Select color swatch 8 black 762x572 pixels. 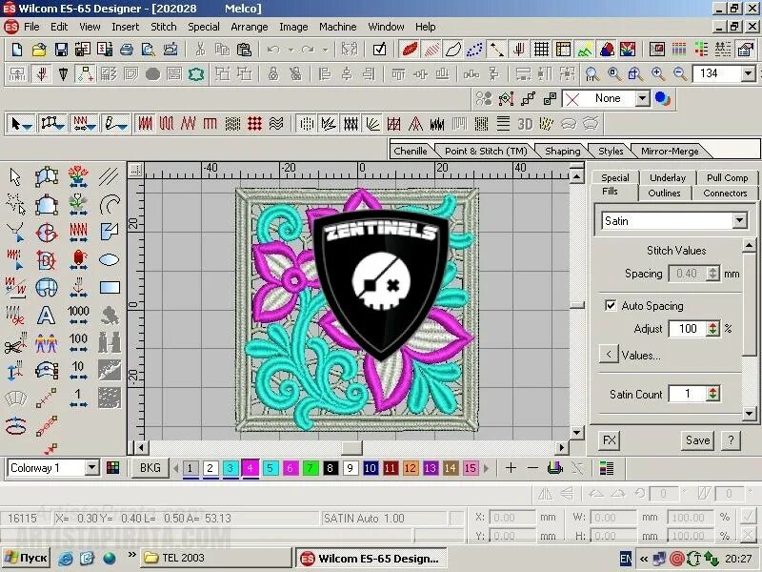(330, 468)
